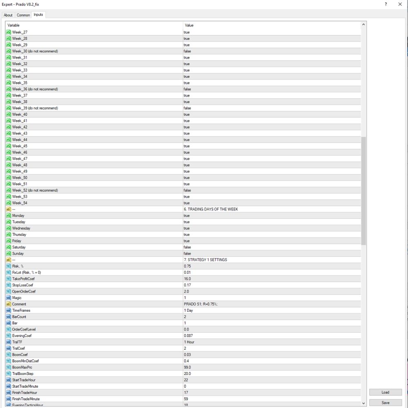Screen dimensions: 408x408
Task: Click the BoomMaxPrc variable icon
Action: click(x=8, y=368)
